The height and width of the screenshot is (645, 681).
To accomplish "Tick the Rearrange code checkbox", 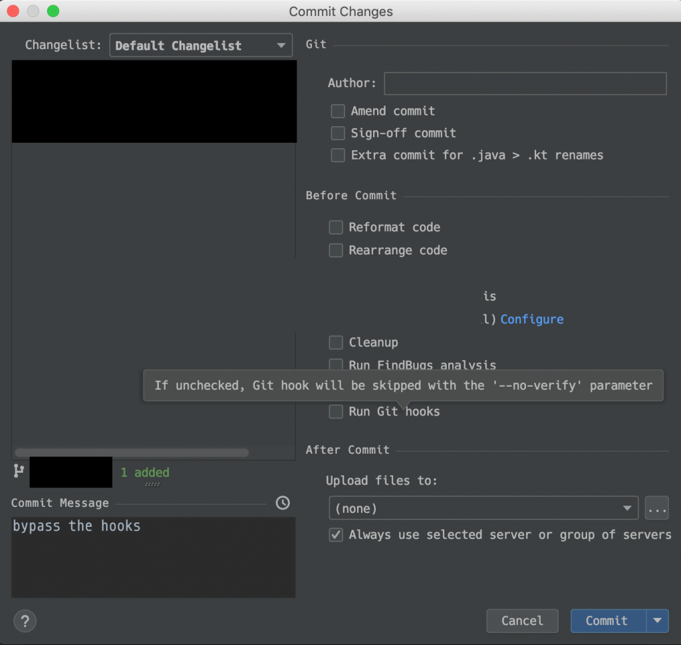I will click(x=336, y=250).
